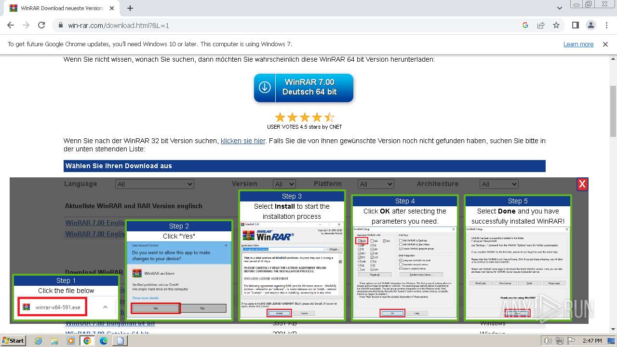Click the browser forward arrow
The height and width of the screenshot is (347, 617).
[26, 25]
